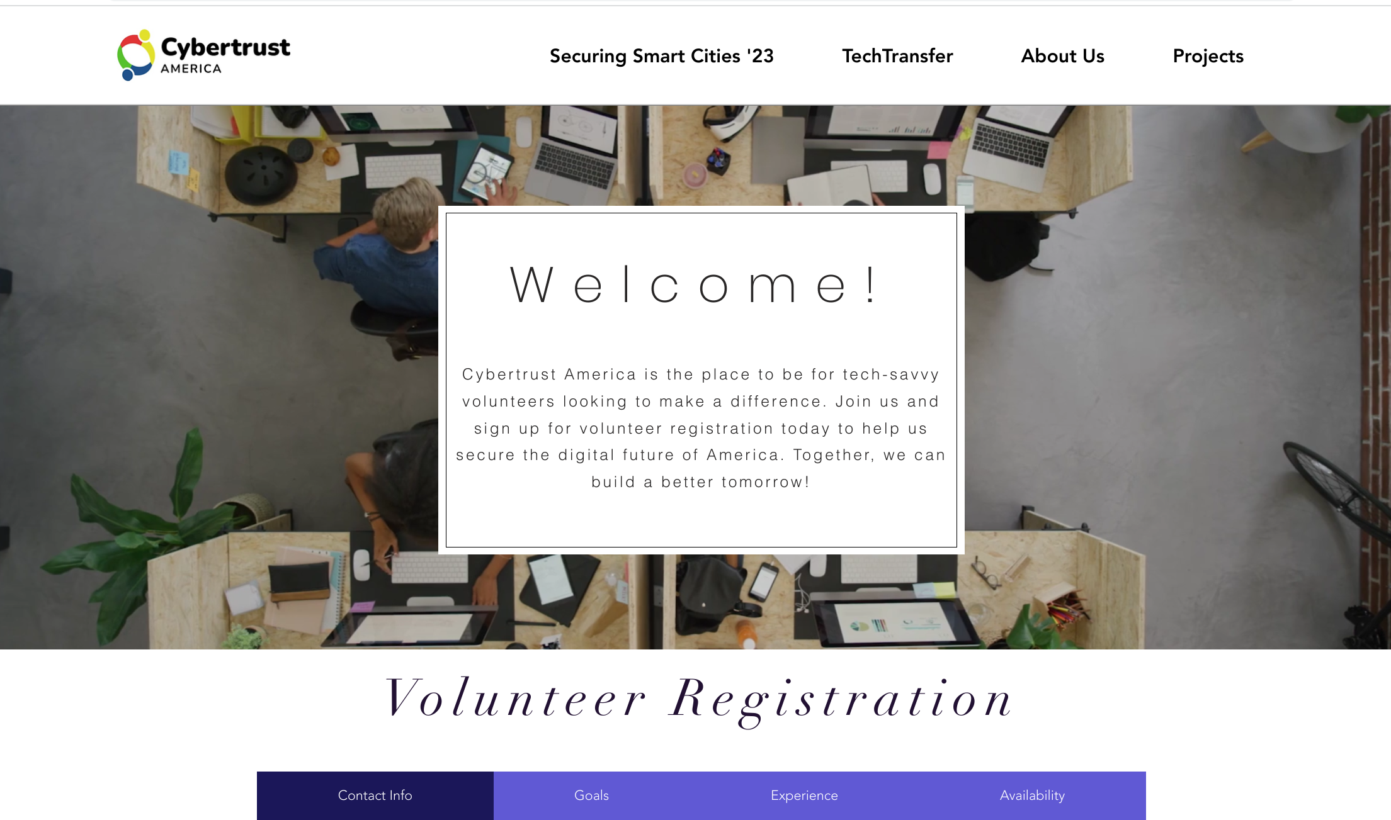Expand the Goals registration dropdown
Viewport: 1391px width, 820px height.
click(591, 795)
